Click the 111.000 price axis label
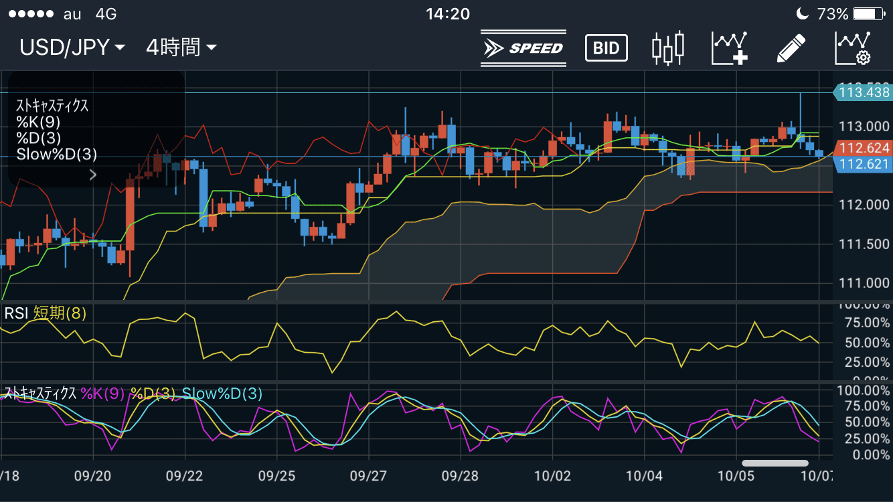Screen dimensions: 893x502 tap(864, 283)
